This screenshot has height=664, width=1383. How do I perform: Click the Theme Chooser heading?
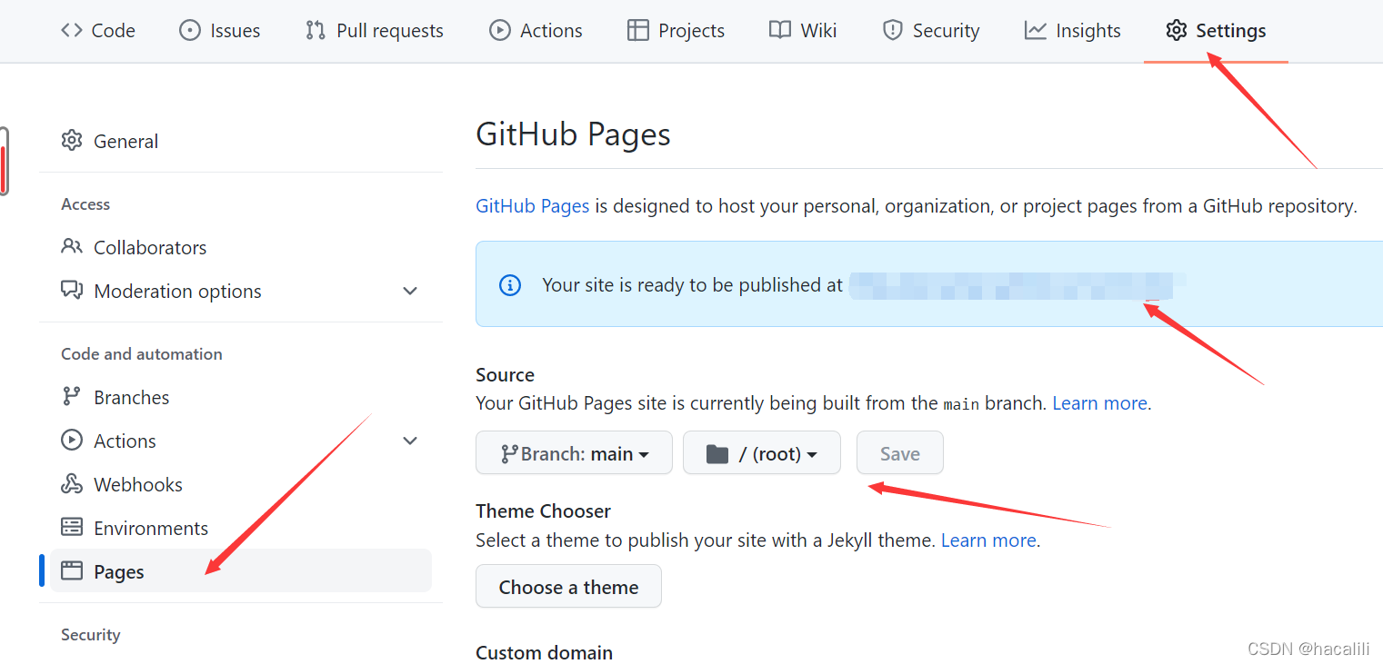543,510
